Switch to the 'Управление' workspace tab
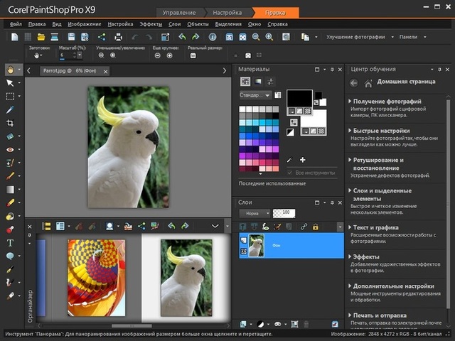This screenshot has width=455, height=341. (181, 12)
